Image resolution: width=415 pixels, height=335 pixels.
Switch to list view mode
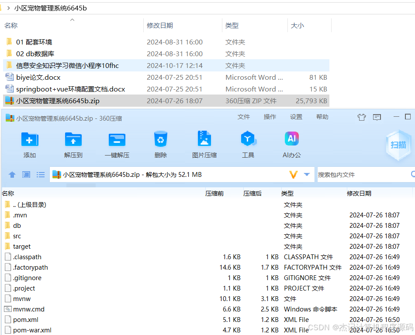[x=41, y=174]
